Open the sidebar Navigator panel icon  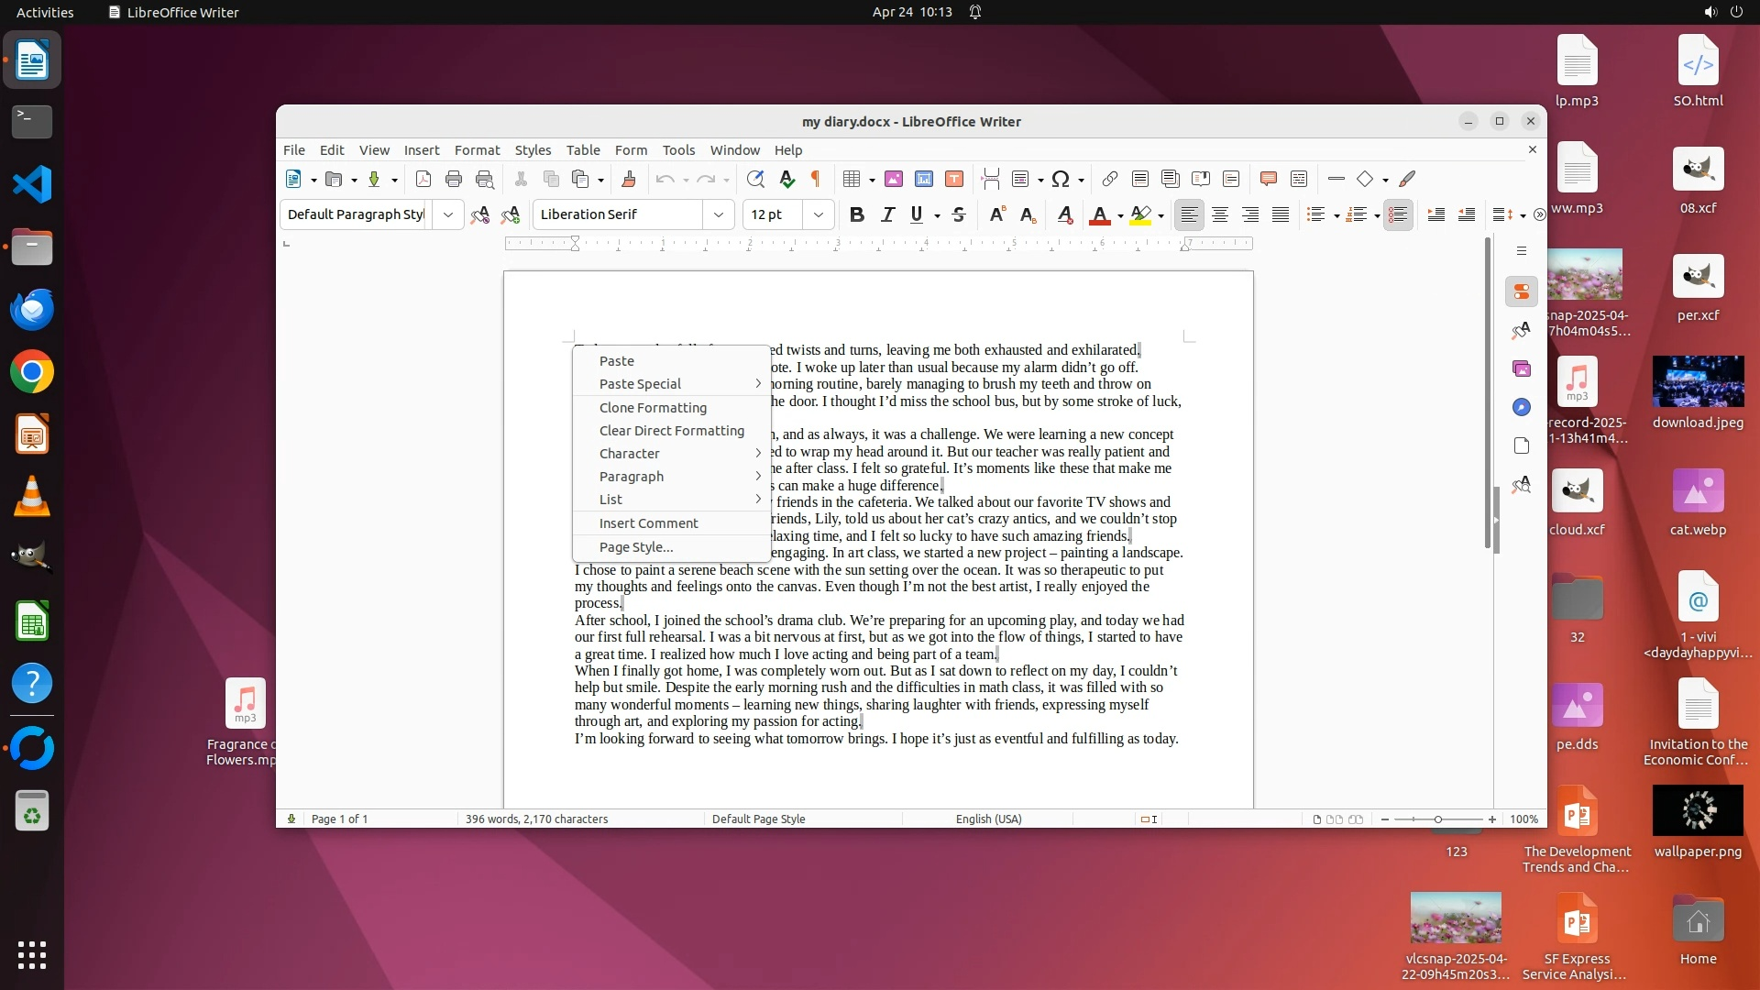coord(1522,407)
